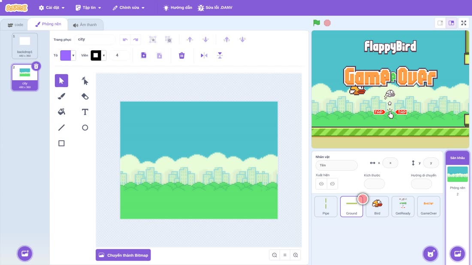Select the Text tool
The height and width of the screenshot is (265, 472).
pos(85,112)
